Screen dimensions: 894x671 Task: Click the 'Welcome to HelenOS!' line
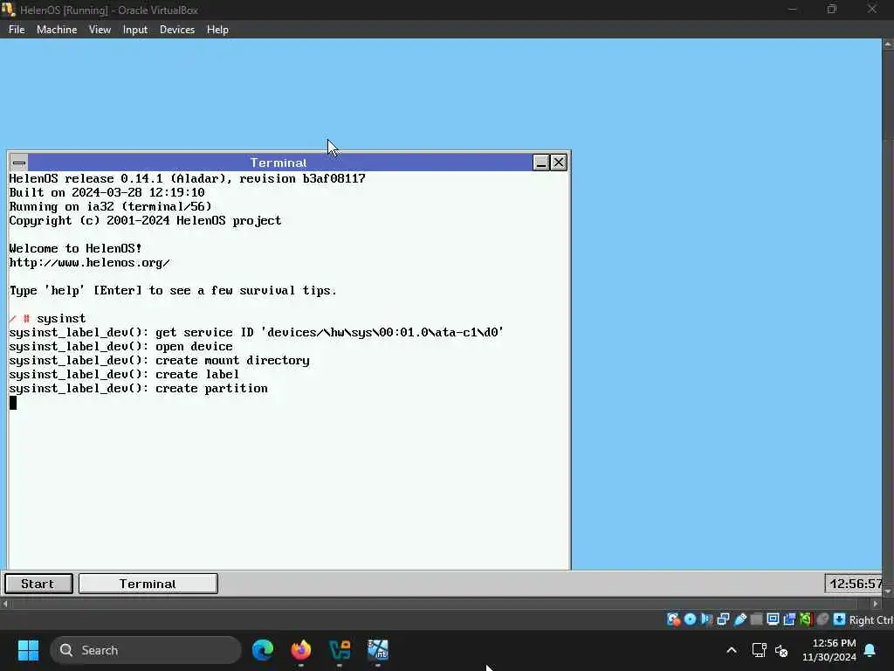click(75, 248)
